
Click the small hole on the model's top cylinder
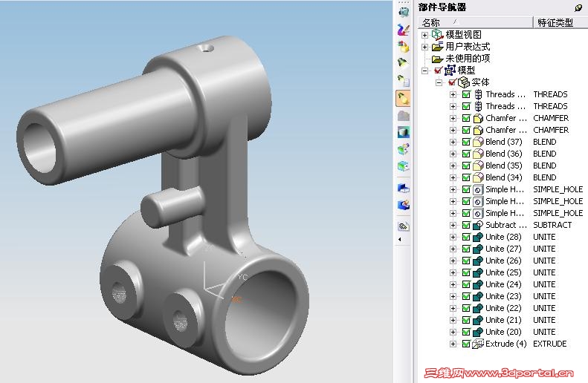tap(205, 48)
